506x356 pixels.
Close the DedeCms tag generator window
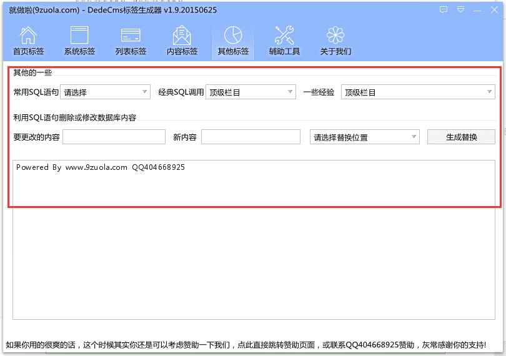point(494,10)
